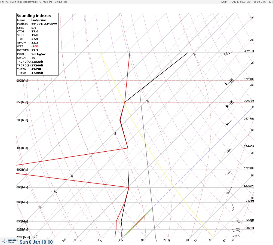Click the diamond tropopause marker on the 250hPa line
The width and height of the screenshot is (273, 245).
click(231, 102)
